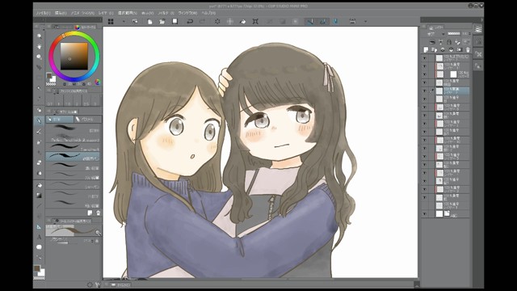
Task: Open the last Help menu in menu bar
Action: coord(208,13)
